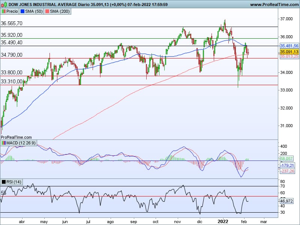
Task: Open the Precio legend button
Action: click(10, 11)
